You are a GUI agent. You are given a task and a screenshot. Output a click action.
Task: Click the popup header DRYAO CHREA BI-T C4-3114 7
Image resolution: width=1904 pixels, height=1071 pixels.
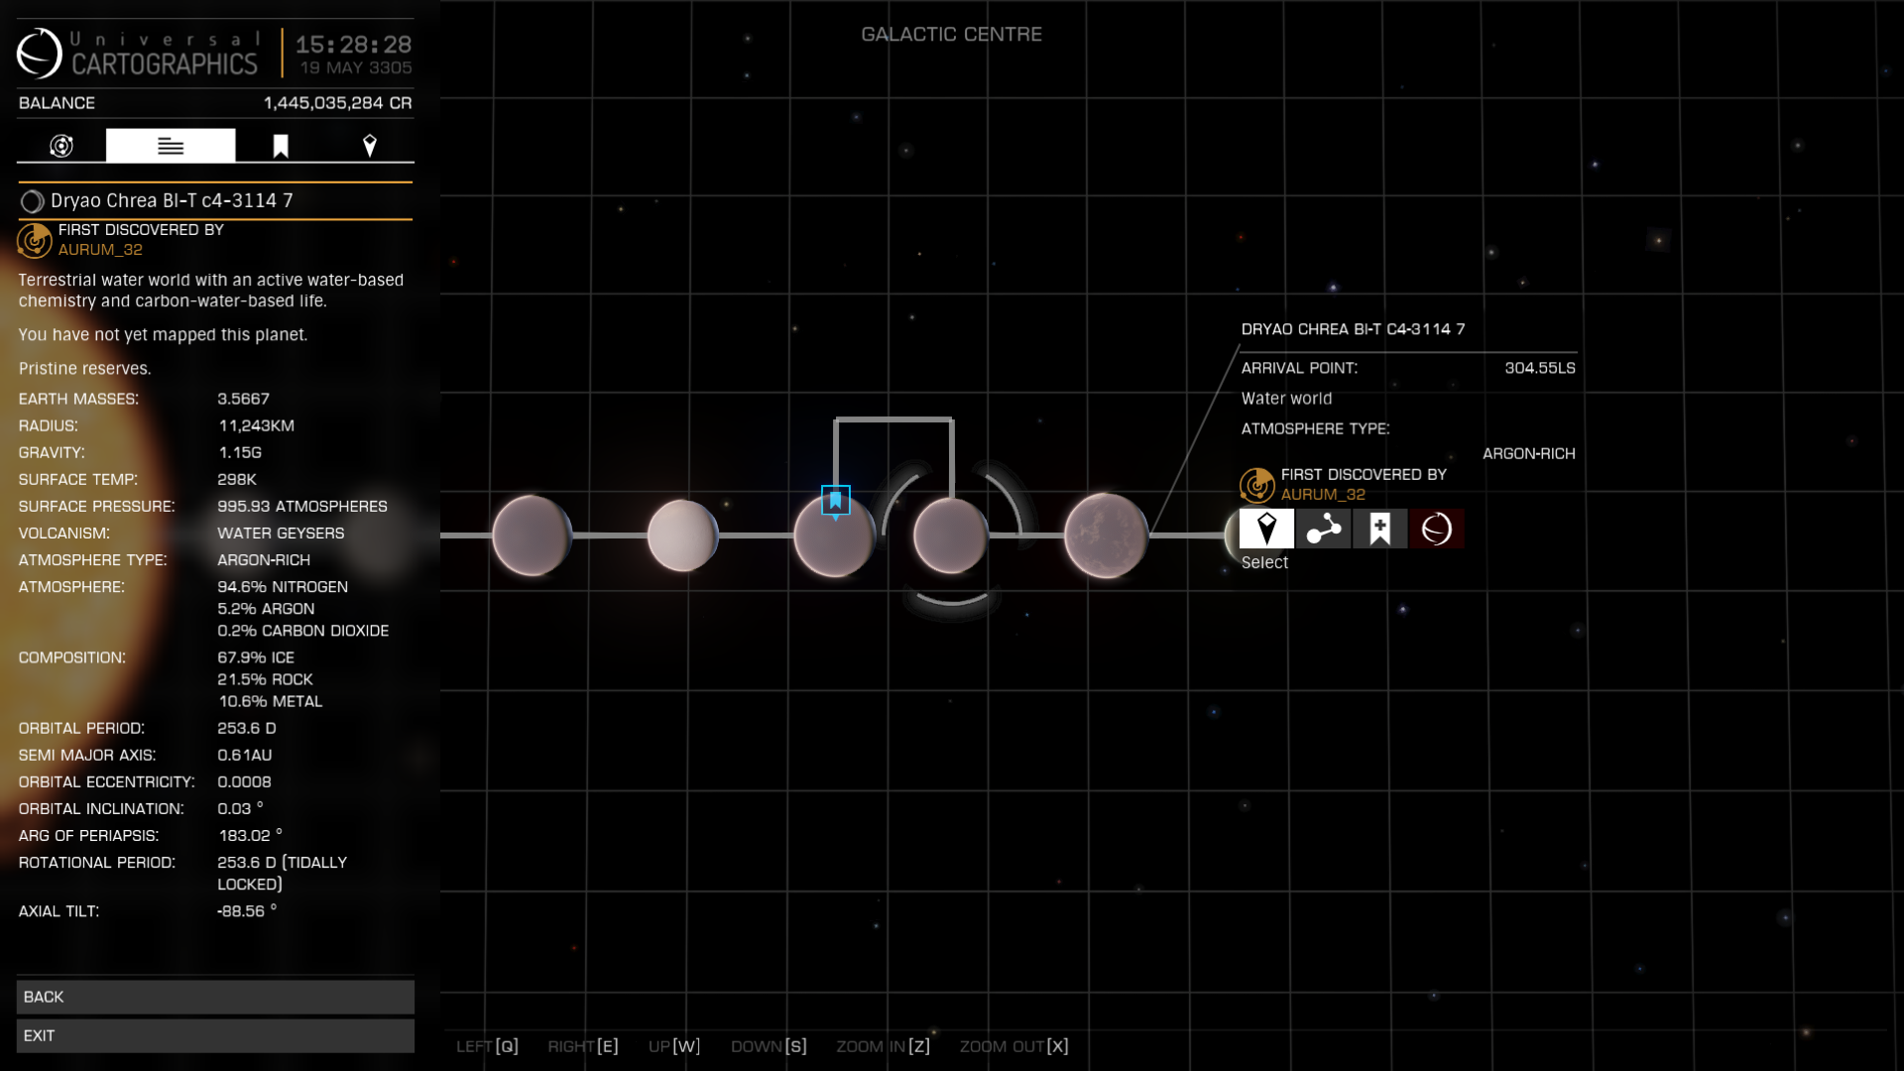[x=1353, y=329]
